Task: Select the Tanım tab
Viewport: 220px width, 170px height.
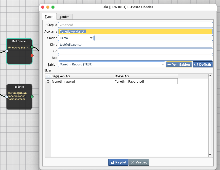Action: click(x=49, y=17)
